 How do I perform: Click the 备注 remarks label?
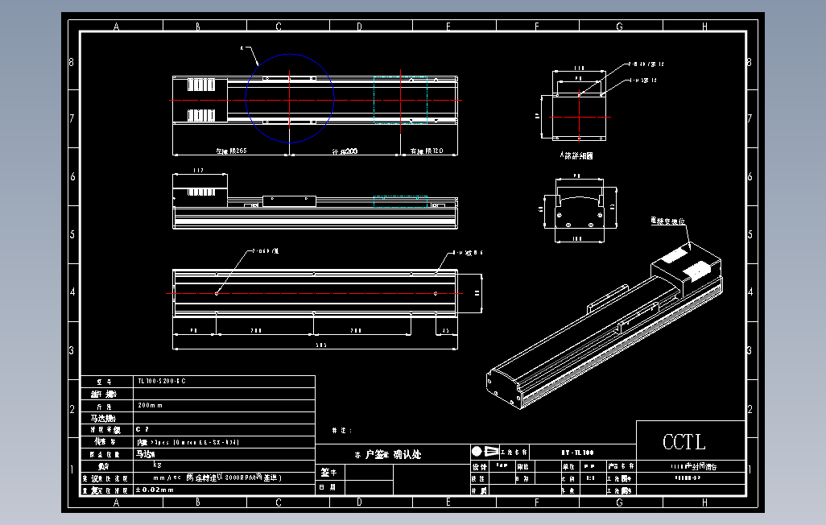342,430
